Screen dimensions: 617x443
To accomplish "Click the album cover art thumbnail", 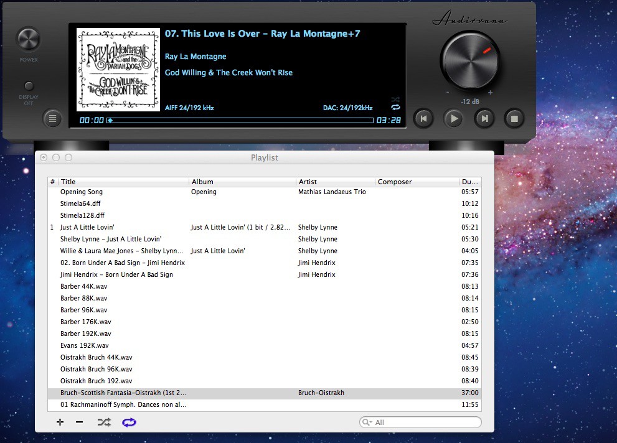I will [118, 70].
